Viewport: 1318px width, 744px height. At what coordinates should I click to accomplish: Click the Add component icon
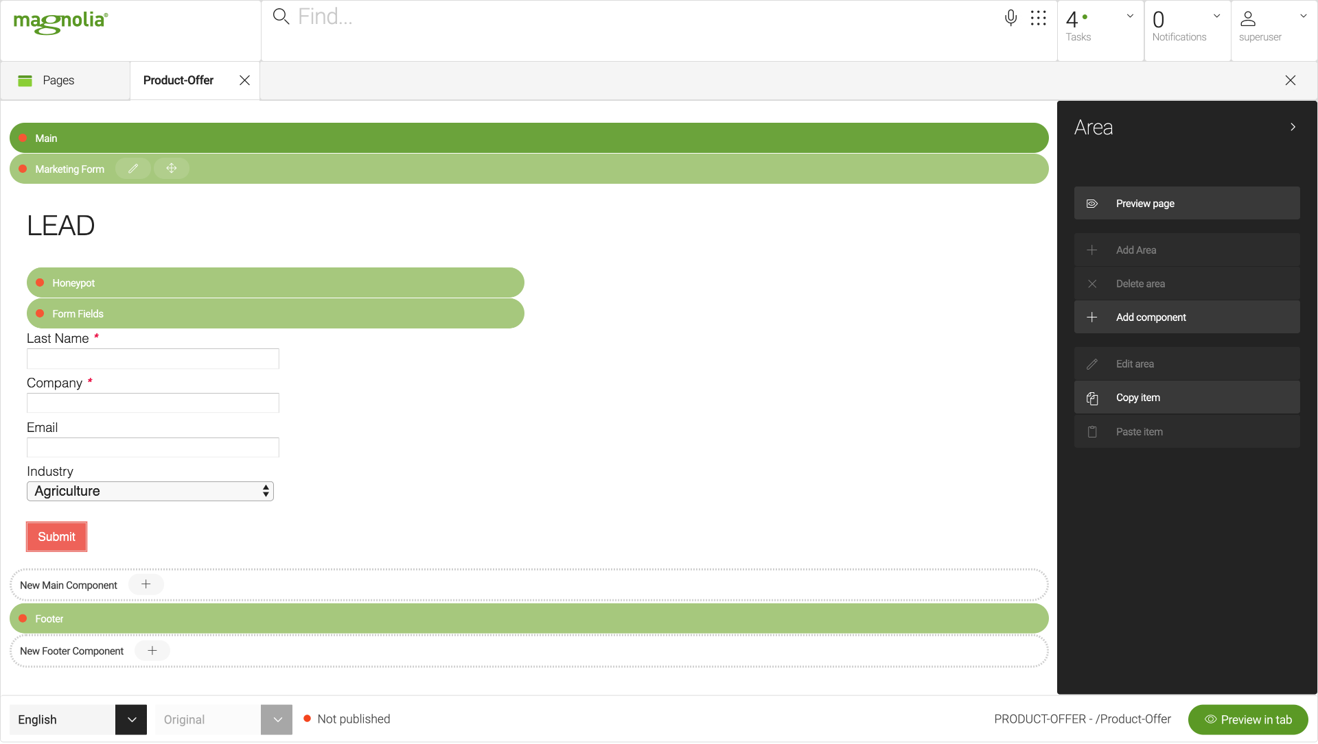coord(1091,317)
